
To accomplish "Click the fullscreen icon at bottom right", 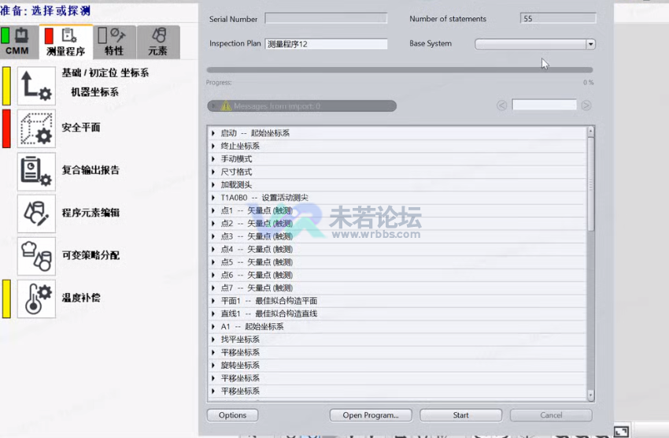I will click(x=621, y=432).
